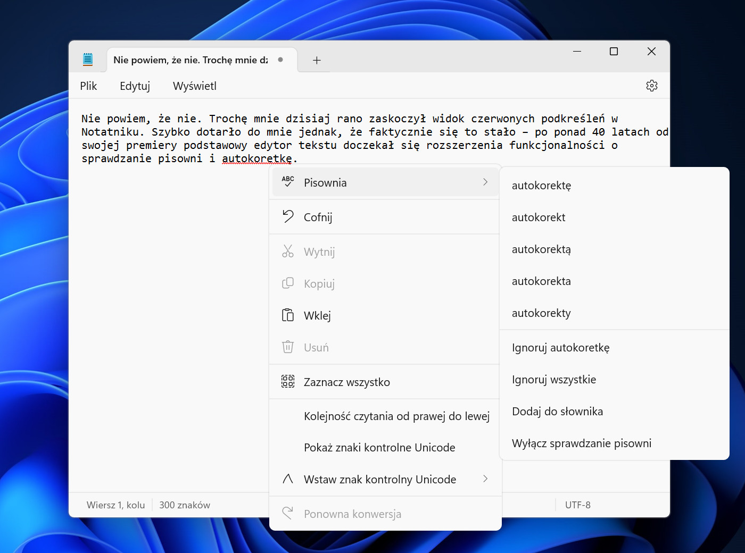
Task: Click 'Ignoruj autokoretkę' option
Action: [x=614, y=348]
